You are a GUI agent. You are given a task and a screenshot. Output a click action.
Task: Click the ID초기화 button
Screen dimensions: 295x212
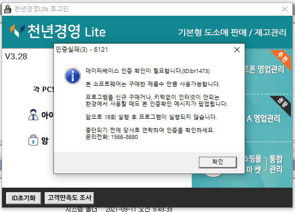[x=23, y=198]
